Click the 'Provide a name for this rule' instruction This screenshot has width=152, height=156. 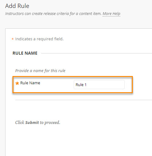tap(40, 71)
